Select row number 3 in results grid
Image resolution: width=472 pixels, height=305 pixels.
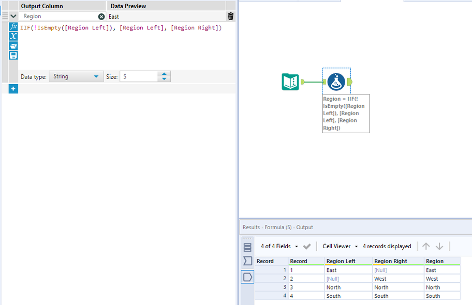click(x=271, y=287)
